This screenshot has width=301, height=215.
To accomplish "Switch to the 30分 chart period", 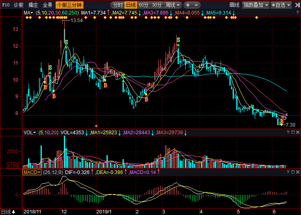I will [x=156, y=5].
